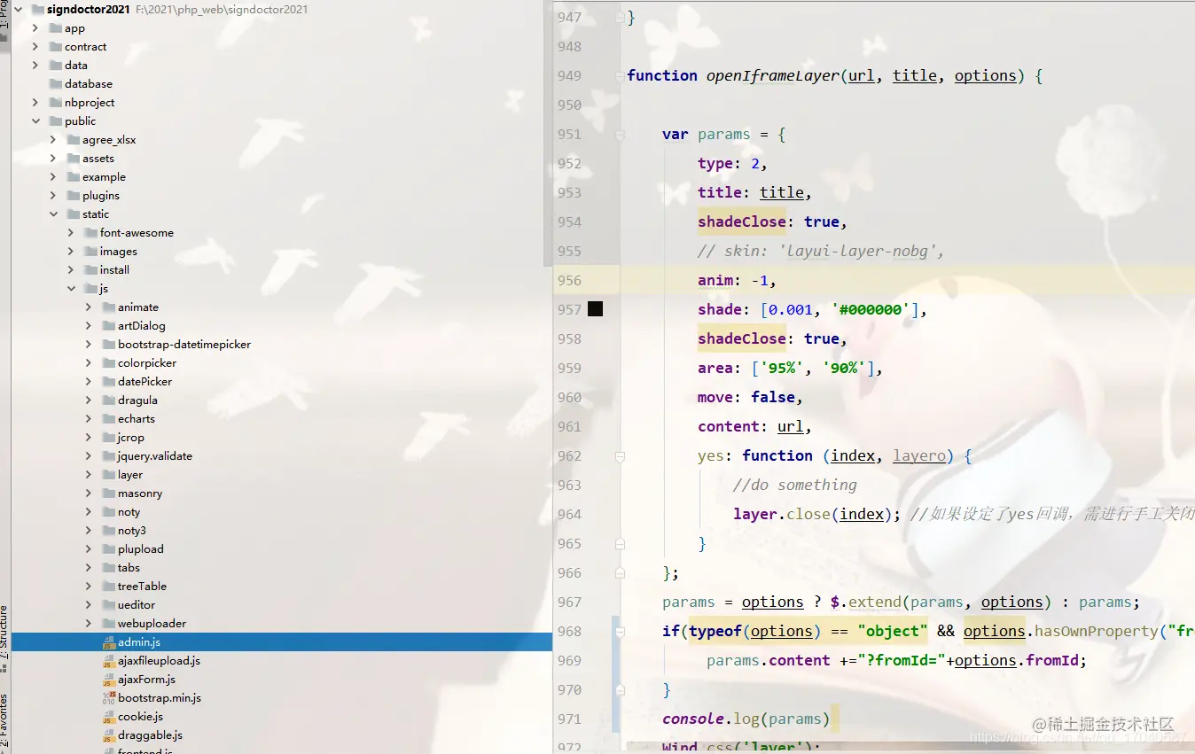1195x754 pixels.
Task: Click the echarts folder icon
Action: pos(109,419)
